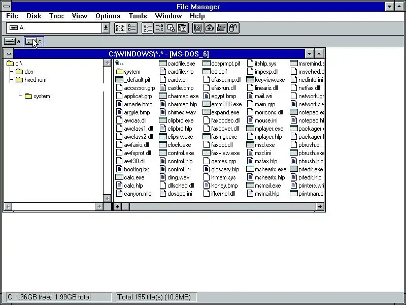This screenshot has height=305, width=406.
Task: Select the msd.exe program icon
Action: (250, 145)
